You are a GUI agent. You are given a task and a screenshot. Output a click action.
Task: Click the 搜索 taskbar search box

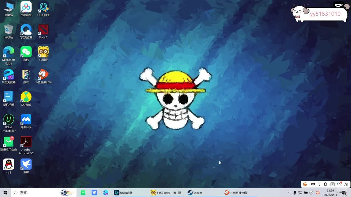coord(44,193)
